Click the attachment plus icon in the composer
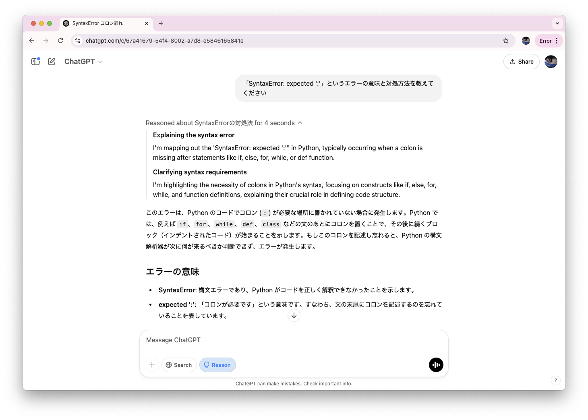588x420 pixels. pos(152,365)
